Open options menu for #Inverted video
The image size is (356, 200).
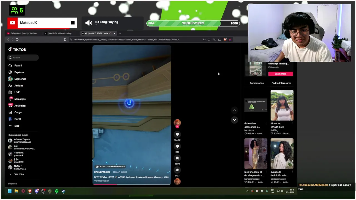pyautogui.click(x=292, y=123)
